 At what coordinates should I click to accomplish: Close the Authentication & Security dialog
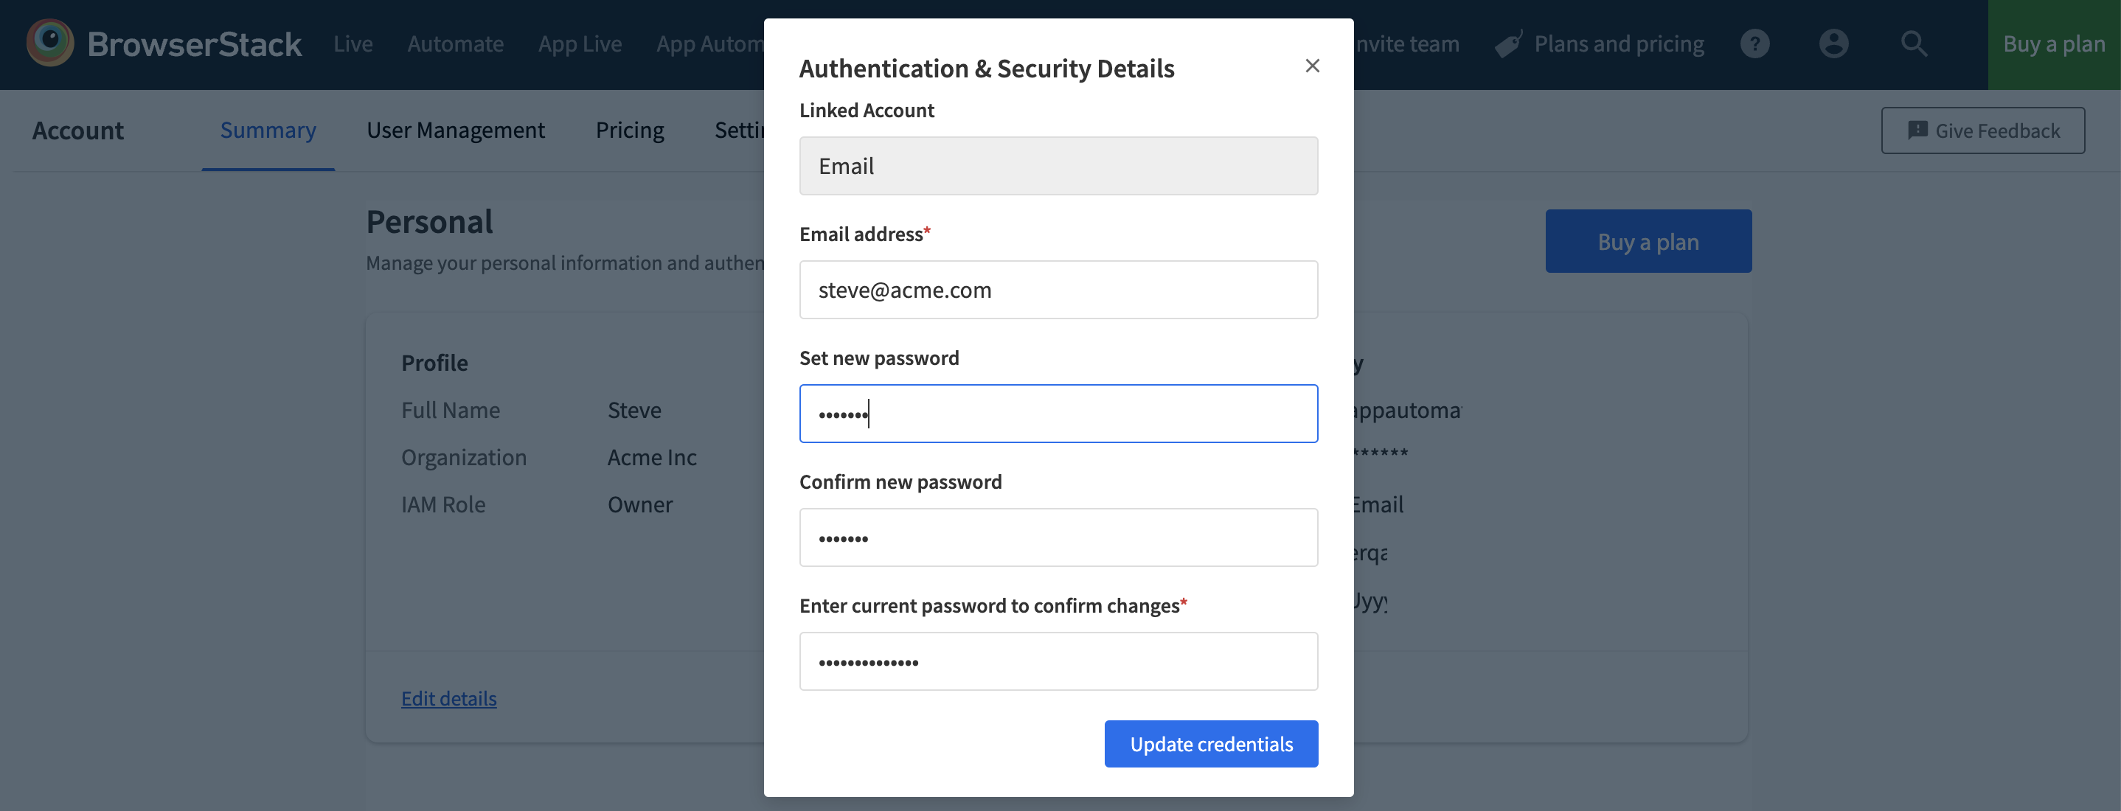[x=1313, y=66]
